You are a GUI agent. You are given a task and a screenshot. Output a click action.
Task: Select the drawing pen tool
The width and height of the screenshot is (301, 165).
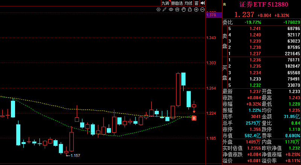click(x=164, y=9)
